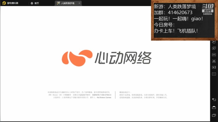Select the scissors screenshot tool
The image size is (218, 122).
214,61
